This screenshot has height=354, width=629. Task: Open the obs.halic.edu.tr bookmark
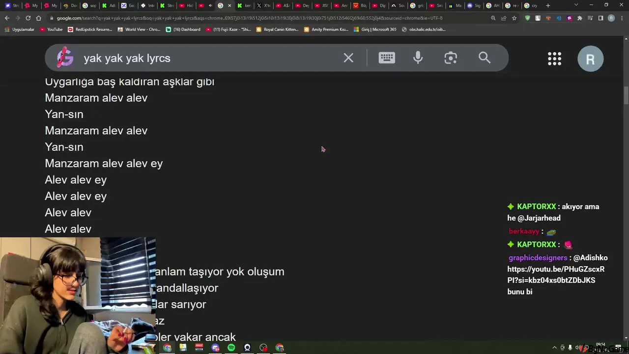tap(424, 29)
